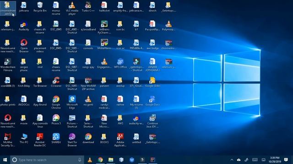Select the Turbo C++ desktop shortcut
Screen dimensions: 293x164
point(88,7)
